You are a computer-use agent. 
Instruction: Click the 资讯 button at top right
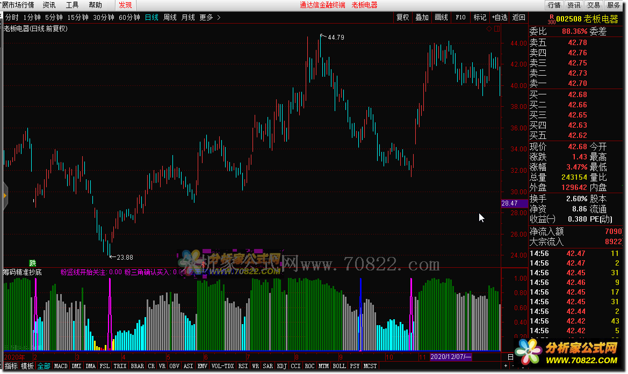(x=574, y=5)
